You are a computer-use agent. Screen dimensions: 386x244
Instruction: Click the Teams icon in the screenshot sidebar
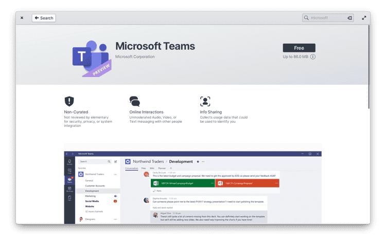pyautogui.click(x=69, y=180)
